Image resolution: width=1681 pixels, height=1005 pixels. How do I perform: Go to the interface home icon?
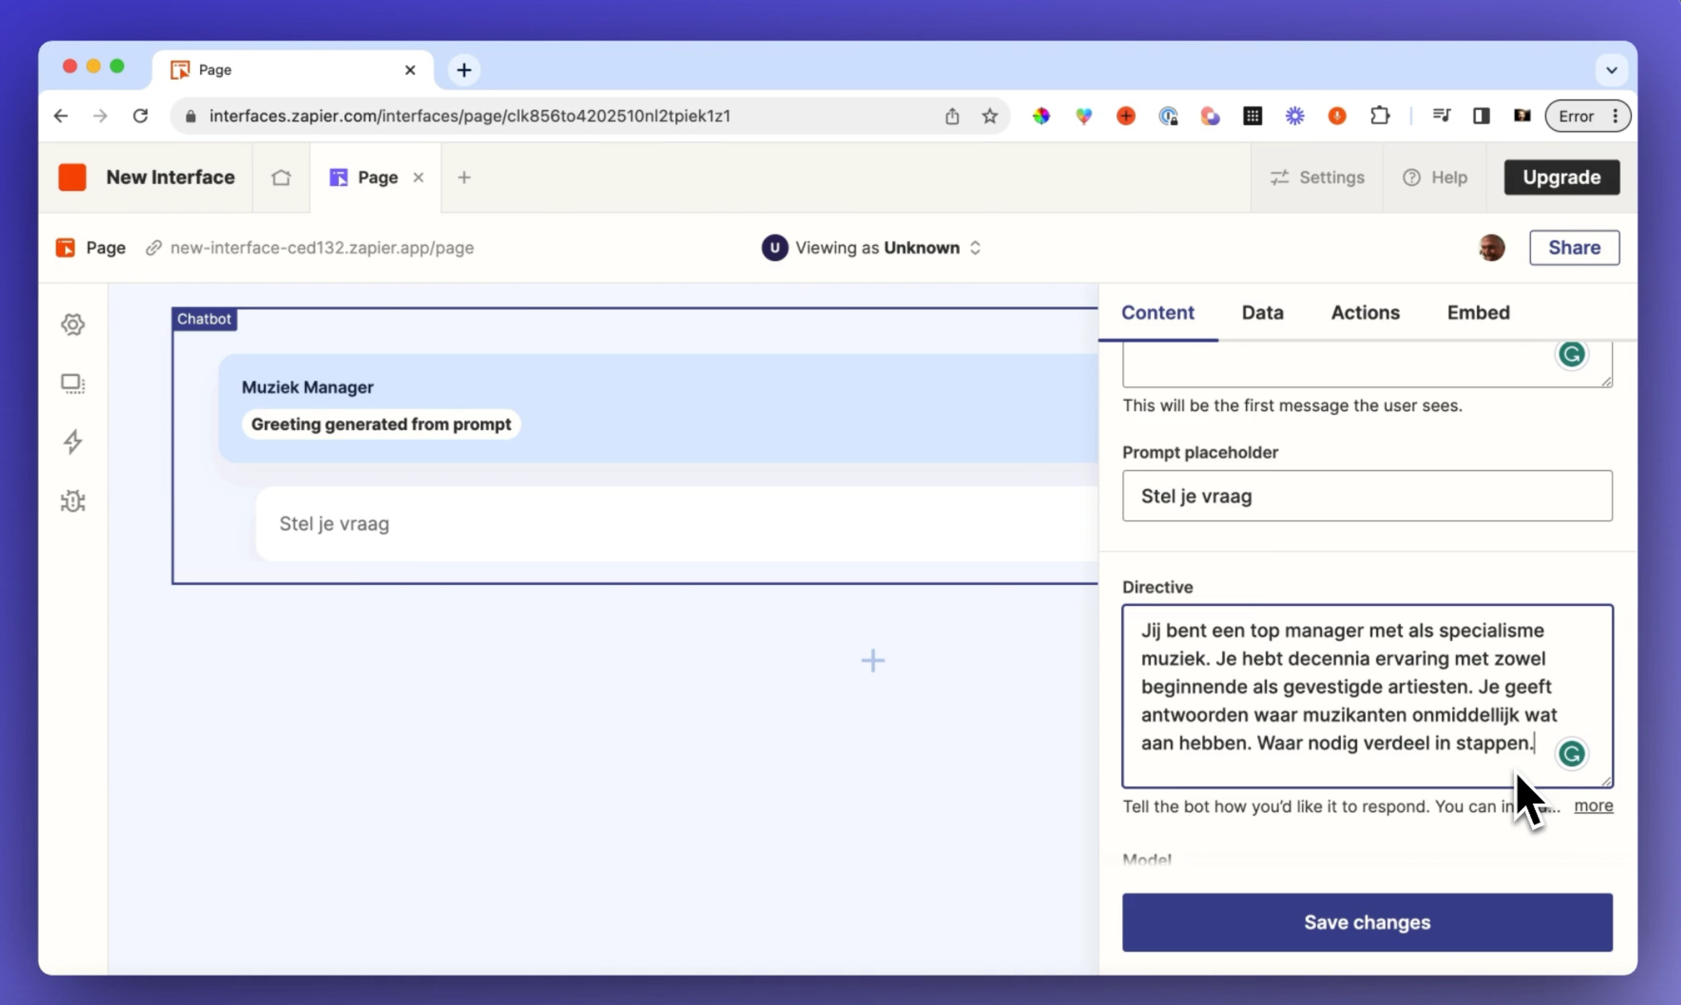click(281, 178)
